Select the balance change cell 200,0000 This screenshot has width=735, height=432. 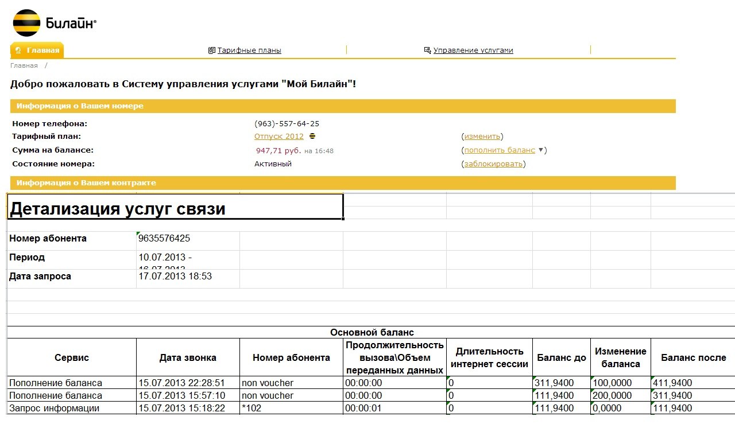click(621, 395)
